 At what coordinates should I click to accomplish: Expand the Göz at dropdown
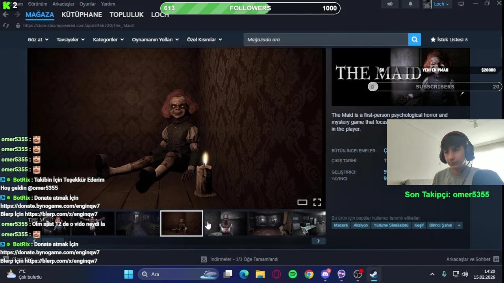(x=38, y=40)
